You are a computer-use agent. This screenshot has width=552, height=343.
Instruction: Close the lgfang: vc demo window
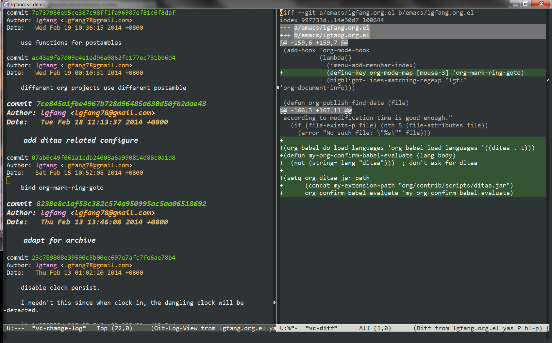click(x=541, y=4)
